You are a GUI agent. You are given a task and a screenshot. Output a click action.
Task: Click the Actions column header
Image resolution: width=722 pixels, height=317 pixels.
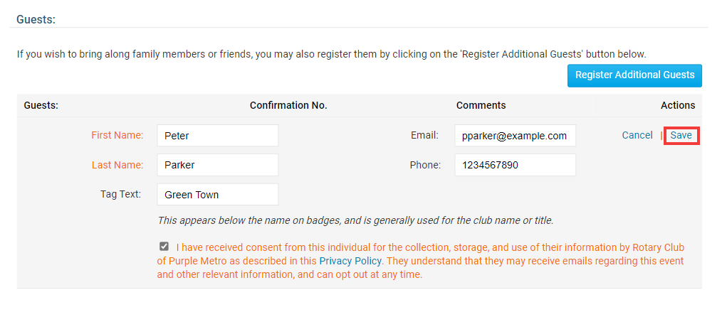677,105
